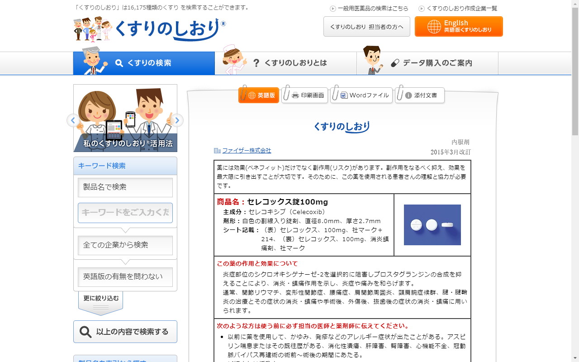
Task: Click the 商品名:セレコックス錠100mg heading
Action: tap(272, 202)
